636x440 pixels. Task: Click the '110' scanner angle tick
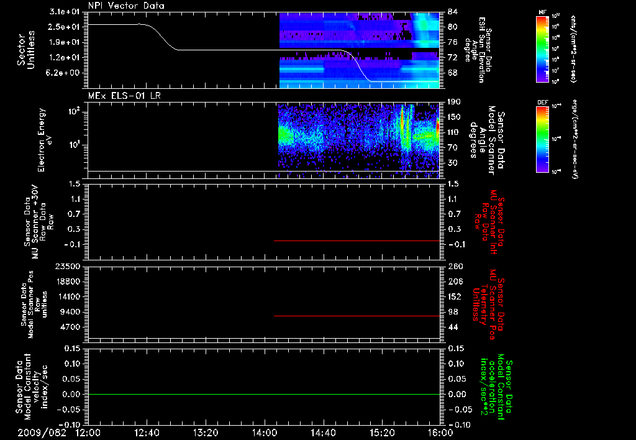(x=454, y=132)
